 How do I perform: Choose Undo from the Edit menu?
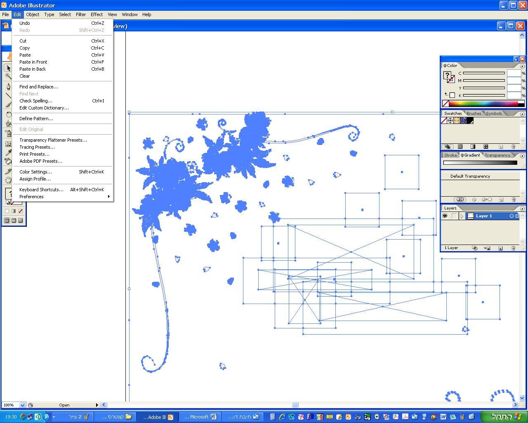63,23
